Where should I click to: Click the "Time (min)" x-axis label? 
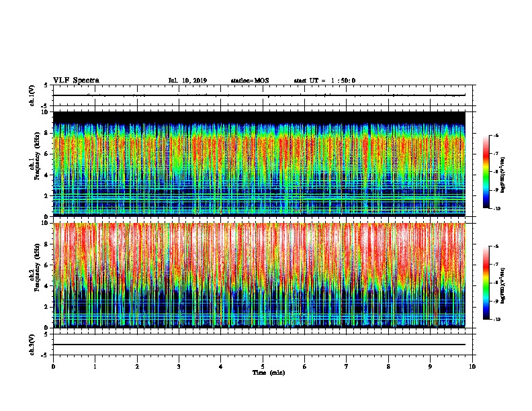point(269,373)
